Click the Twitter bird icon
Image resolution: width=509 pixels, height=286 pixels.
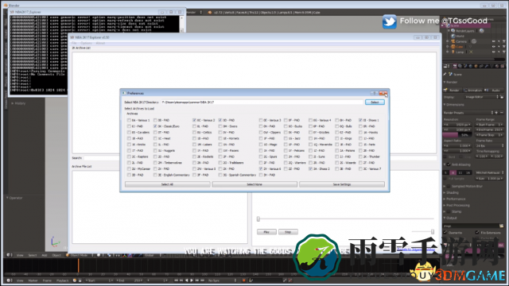[x=390, y=21]
